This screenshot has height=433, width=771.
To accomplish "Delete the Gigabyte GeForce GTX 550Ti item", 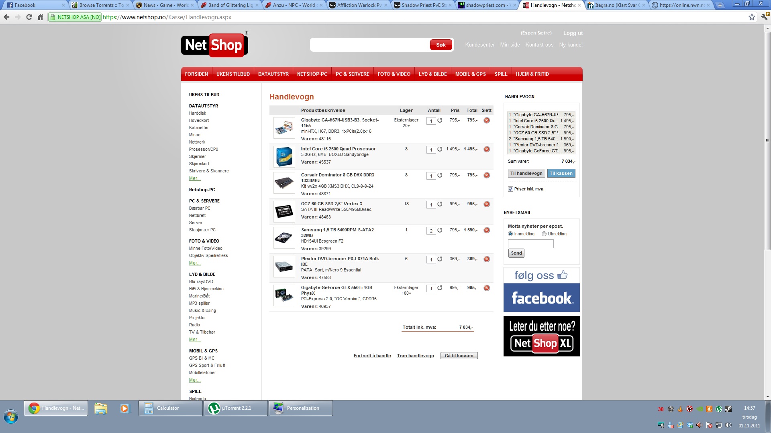I will click(487, 288).
